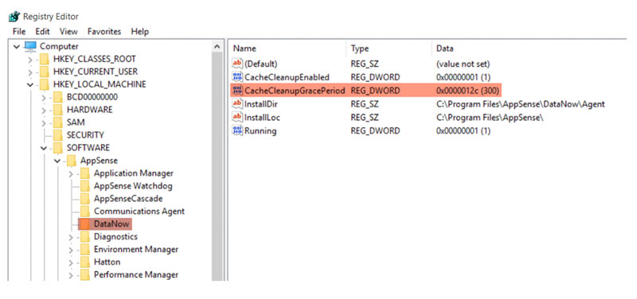Open the Edit menu
Screen dimensions: 637x299
(43, 31)
